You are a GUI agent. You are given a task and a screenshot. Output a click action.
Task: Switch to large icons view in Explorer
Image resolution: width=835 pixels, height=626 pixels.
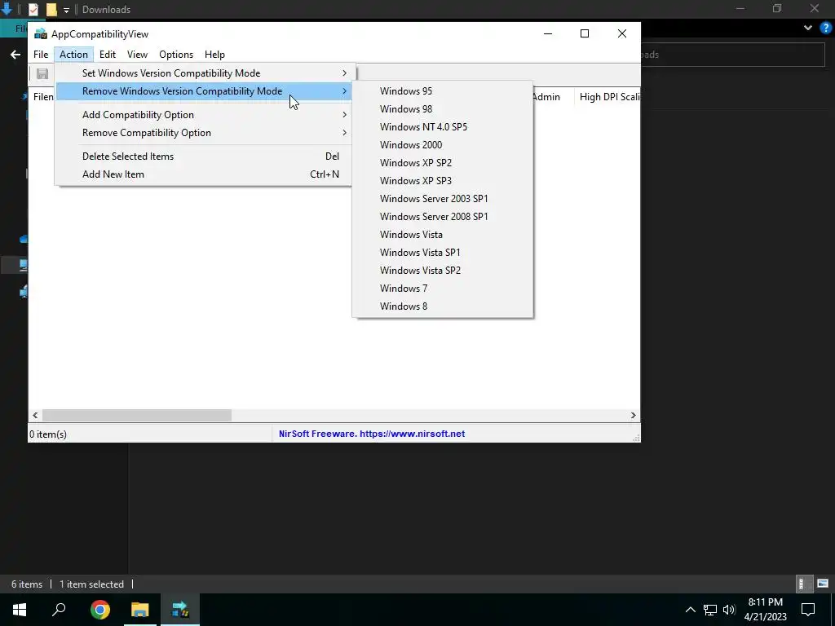click(x=823, y=584)
